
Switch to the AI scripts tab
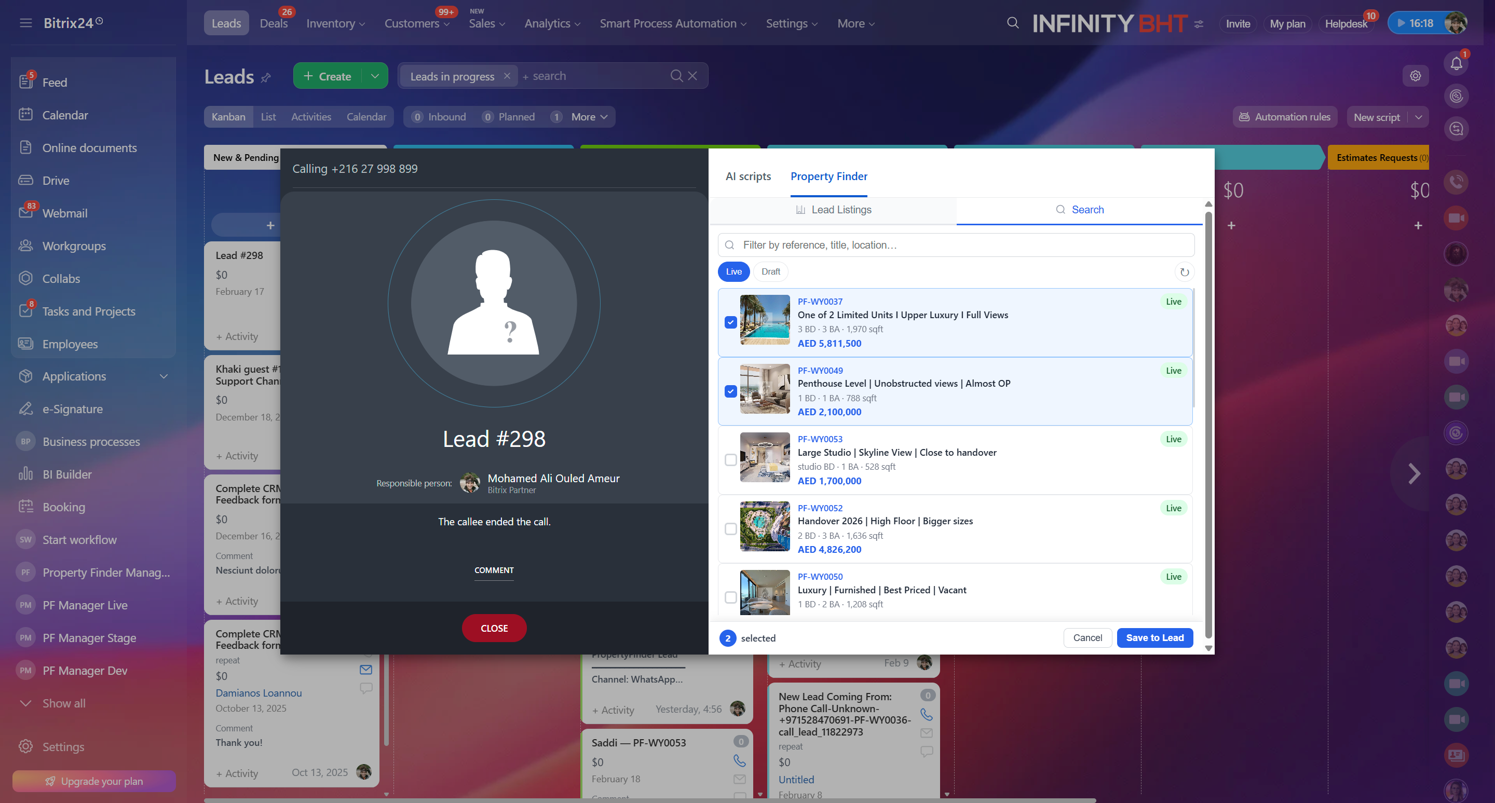(747, 176)
